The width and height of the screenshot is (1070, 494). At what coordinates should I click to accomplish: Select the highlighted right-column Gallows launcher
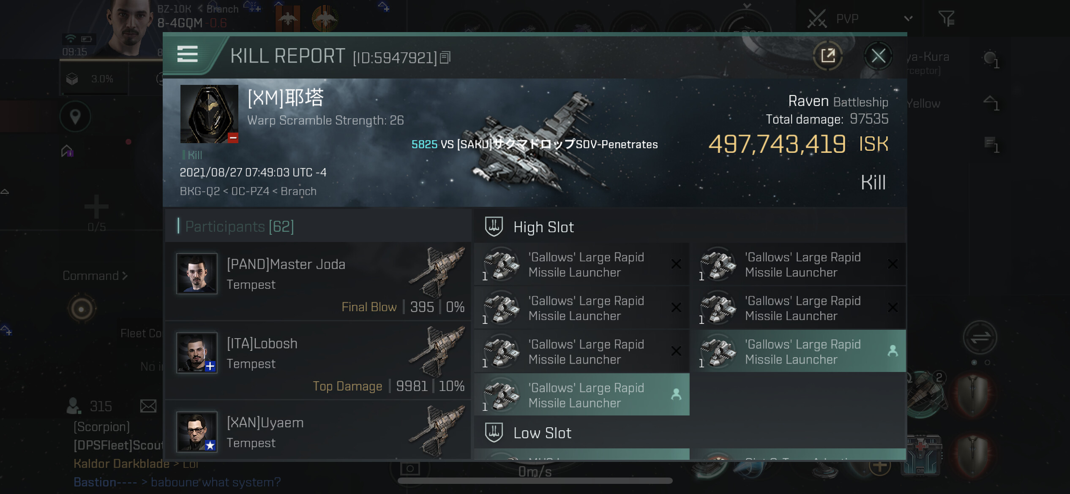pyautogui.click(x=799, y=351)
